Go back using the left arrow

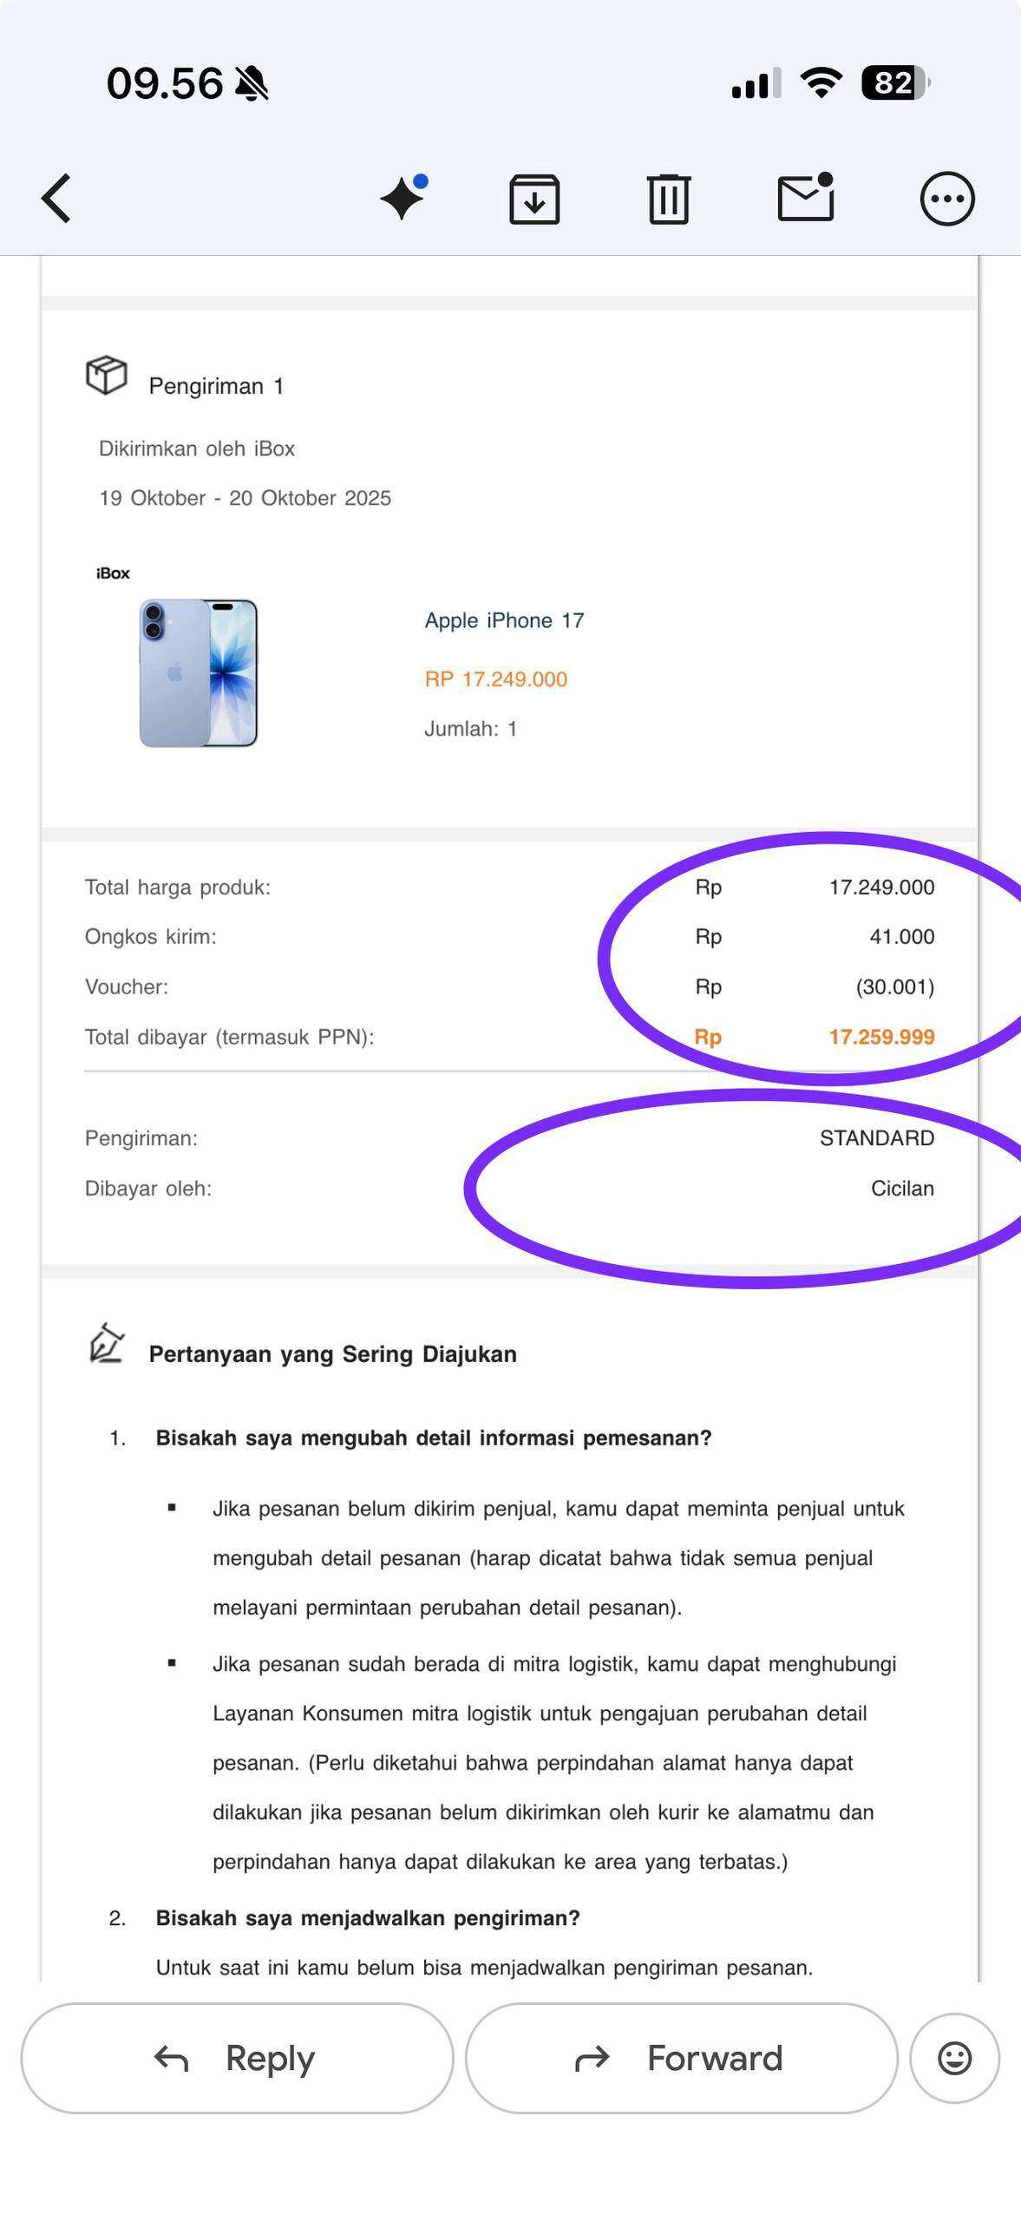57,199
